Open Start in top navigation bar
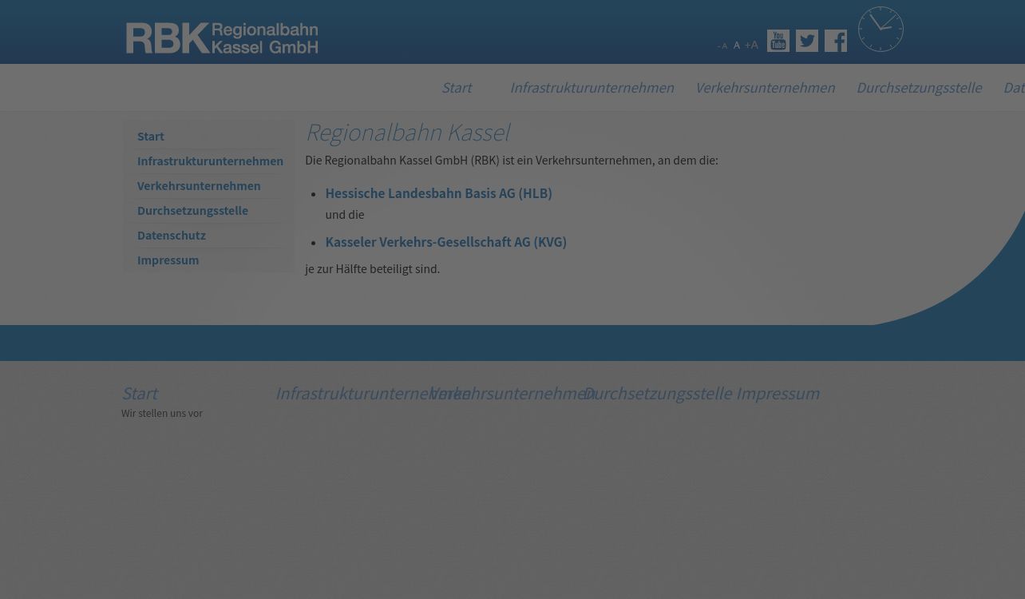Viewport: 1025px width, 599px height. [x=457, y=87]
